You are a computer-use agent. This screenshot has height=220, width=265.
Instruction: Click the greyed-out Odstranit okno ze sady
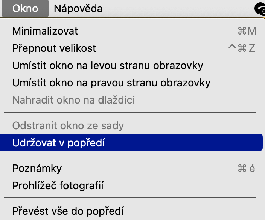pyautogui.click(x=68, y=125)
